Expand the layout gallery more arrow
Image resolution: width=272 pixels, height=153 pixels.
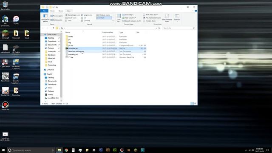click(113, 21)
